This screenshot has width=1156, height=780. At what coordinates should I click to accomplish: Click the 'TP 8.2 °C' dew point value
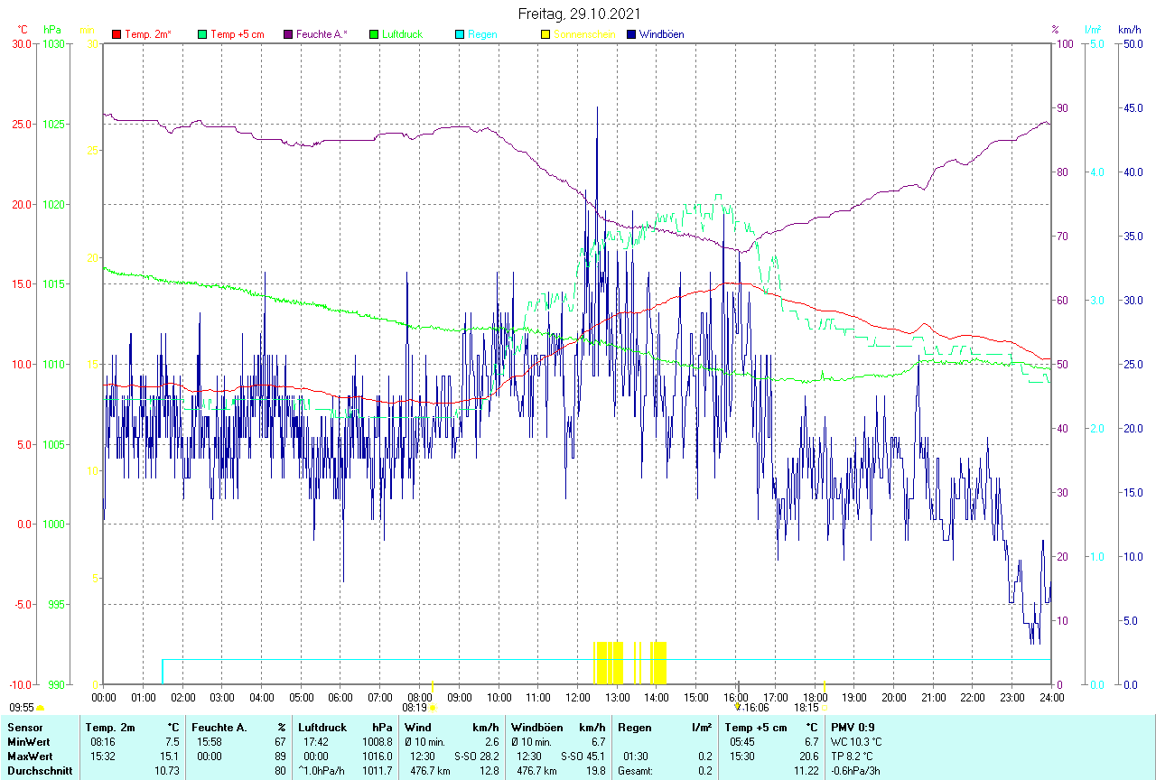[853, 757]
